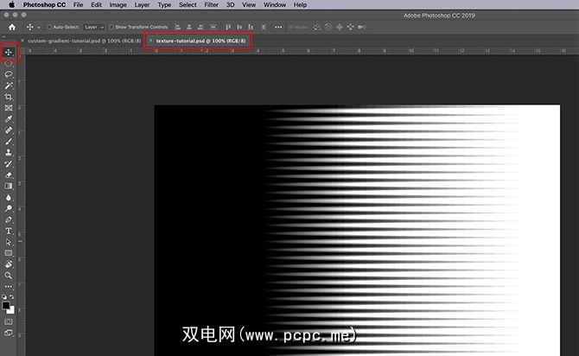
Task: Enable the Auto-Select checkbox
Action: tap(49, 27)
